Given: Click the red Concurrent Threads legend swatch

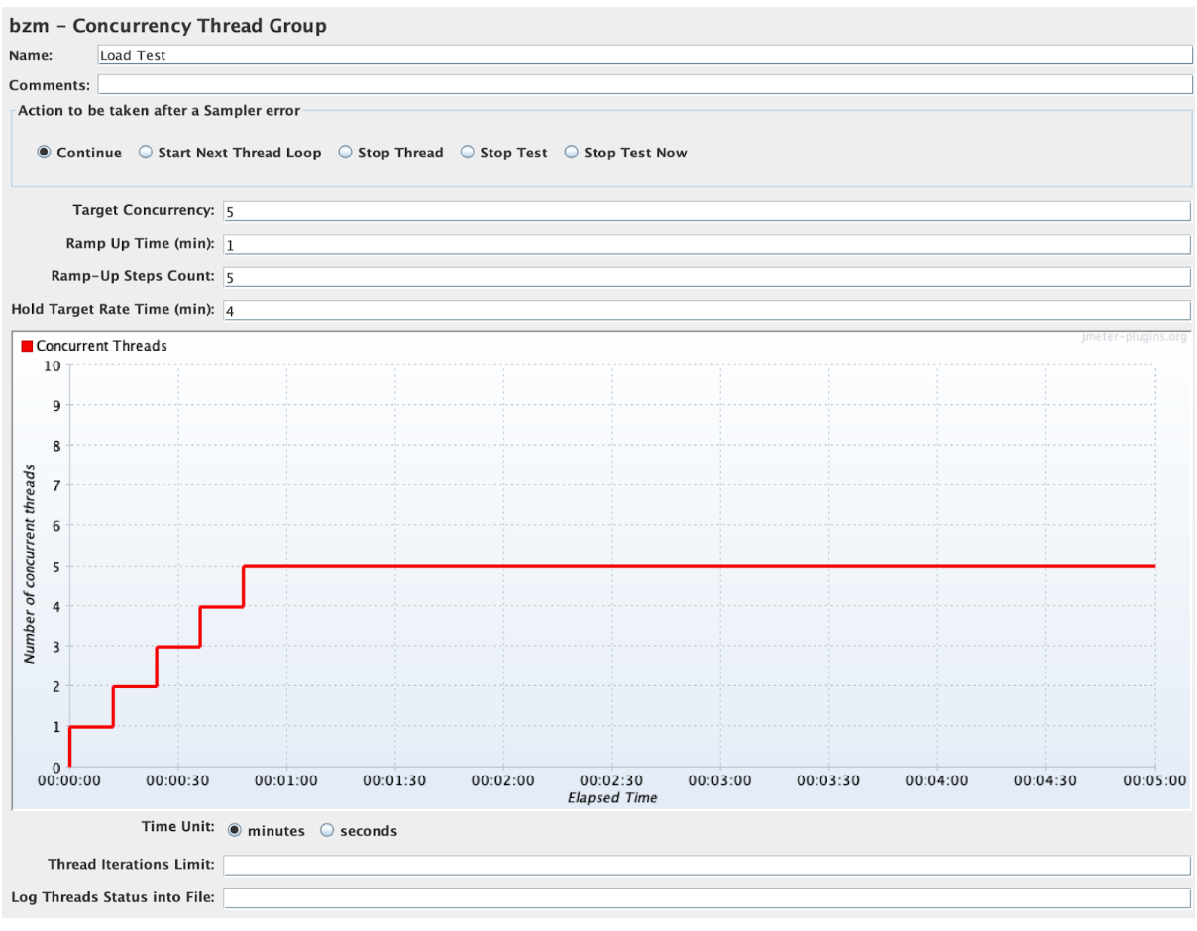Looking at the screenshot, I should pos(27,346).
